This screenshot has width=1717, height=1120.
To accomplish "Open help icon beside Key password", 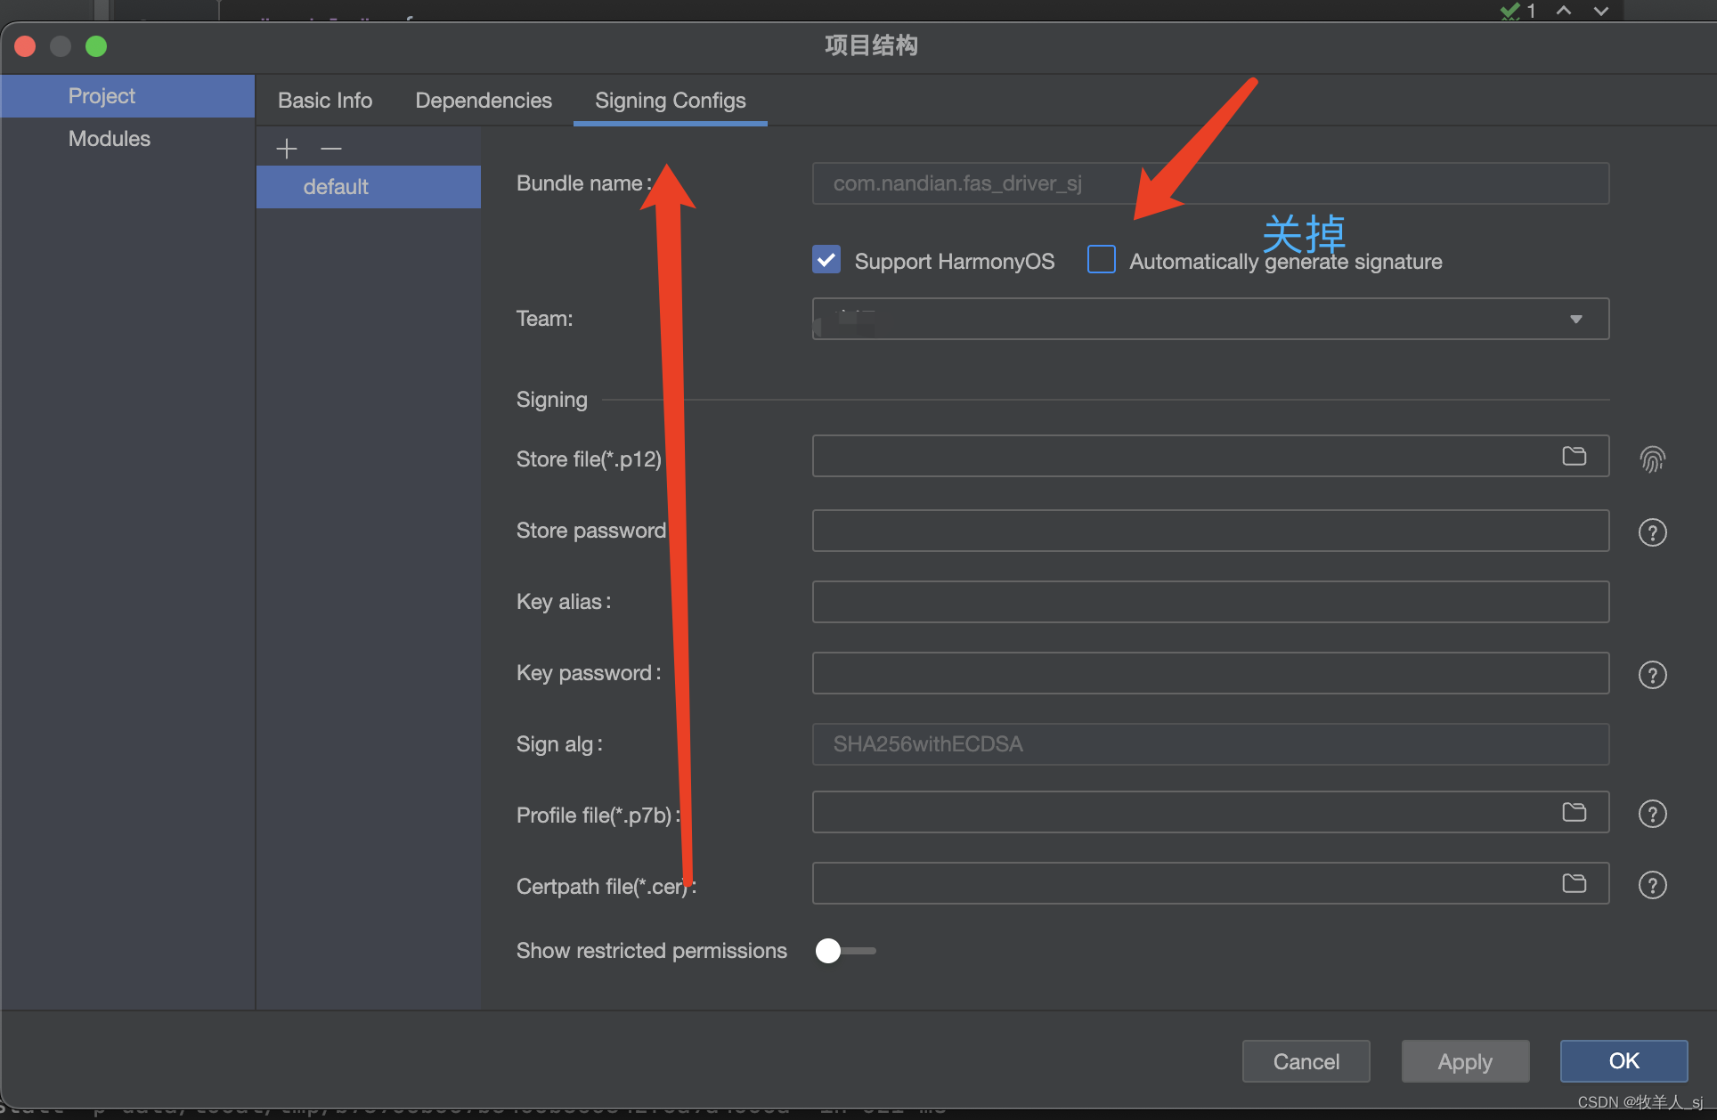I will 1652,675.
